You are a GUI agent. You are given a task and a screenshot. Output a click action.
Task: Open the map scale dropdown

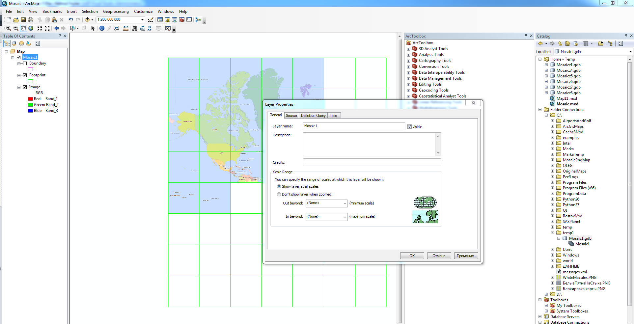(142, 20)
